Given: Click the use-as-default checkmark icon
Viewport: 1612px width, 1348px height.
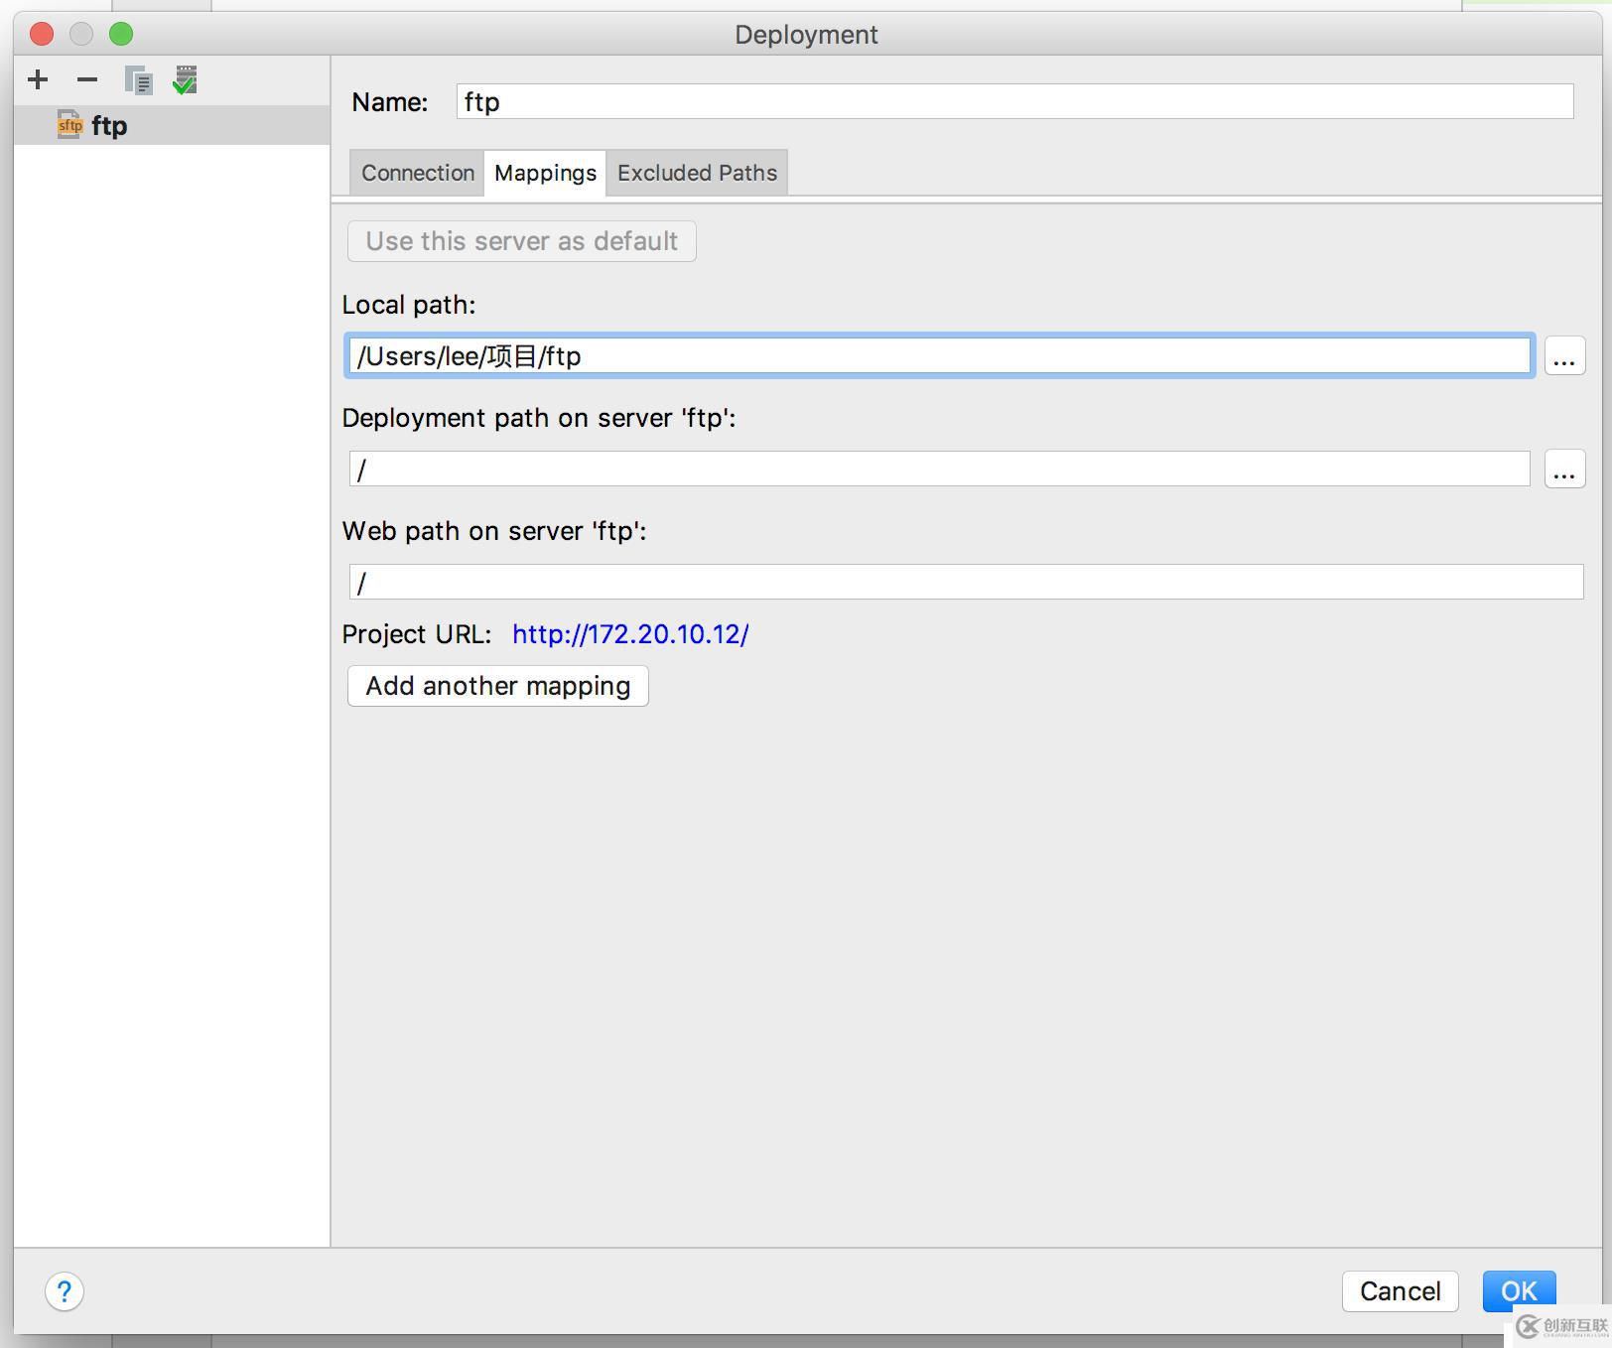Looking at the screenshot, I should (x=185, y=80).
